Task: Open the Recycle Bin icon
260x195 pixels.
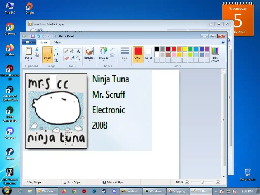Action: click(x=247, y=175)
